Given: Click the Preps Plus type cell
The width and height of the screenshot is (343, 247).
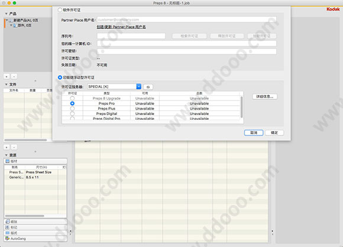Looking at the screenshot, I should [x=106, y=109].
